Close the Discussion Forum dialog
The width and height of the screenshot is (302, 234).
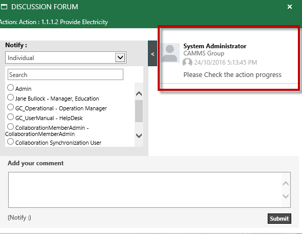pos(290,7)
